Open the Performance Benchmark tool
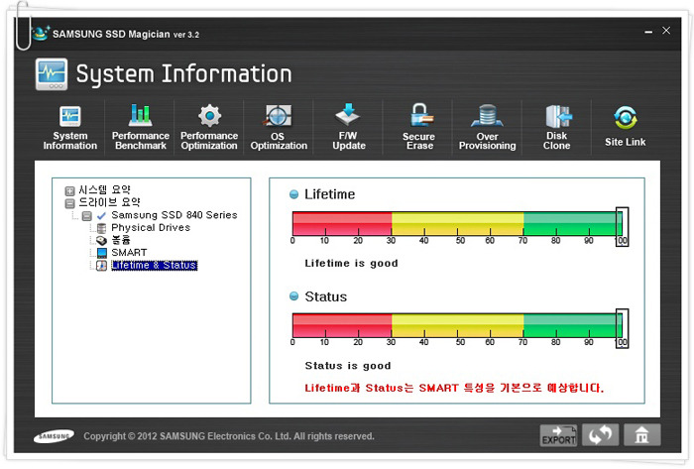Viewport: 694px width, 469px height. coord(141,128)
